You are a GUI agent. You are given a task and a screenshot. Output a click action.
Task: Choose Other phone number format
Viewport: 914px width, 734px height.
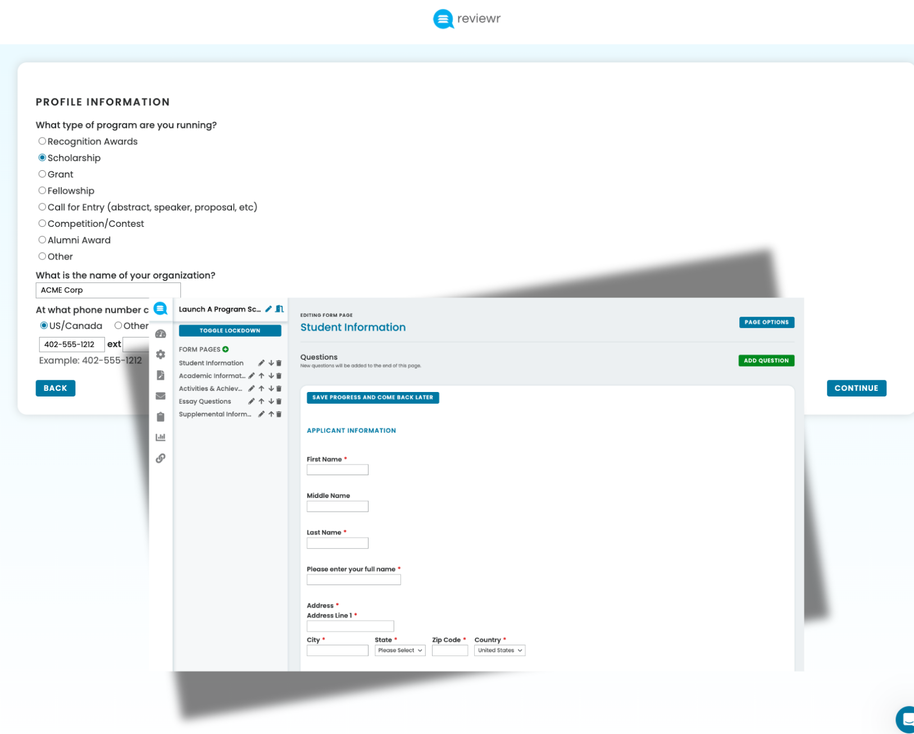[118, 325]
